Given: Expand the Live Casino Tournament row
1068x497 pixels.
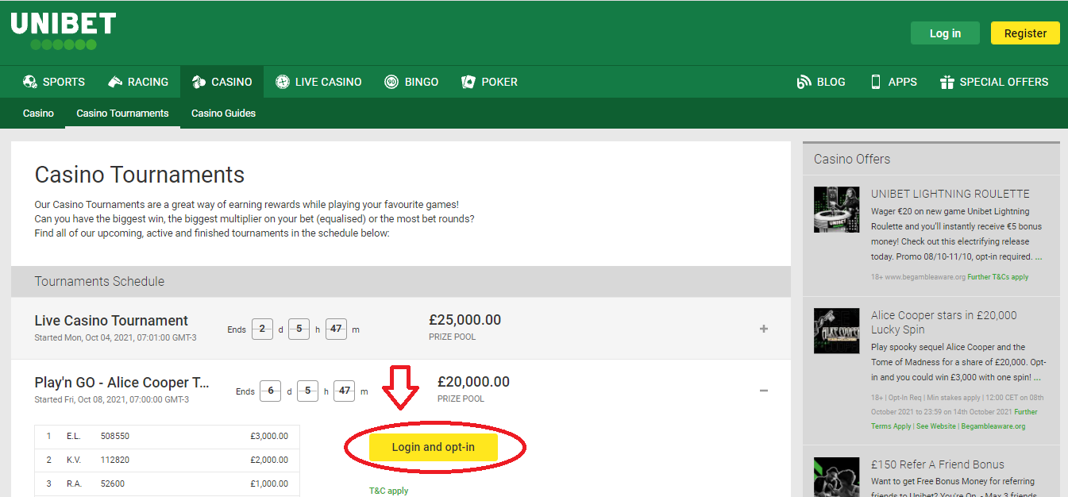Looking at the screenshot, I should [763, 329].
